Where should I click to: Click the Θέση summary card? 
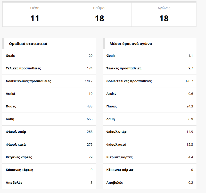(35, 14)
